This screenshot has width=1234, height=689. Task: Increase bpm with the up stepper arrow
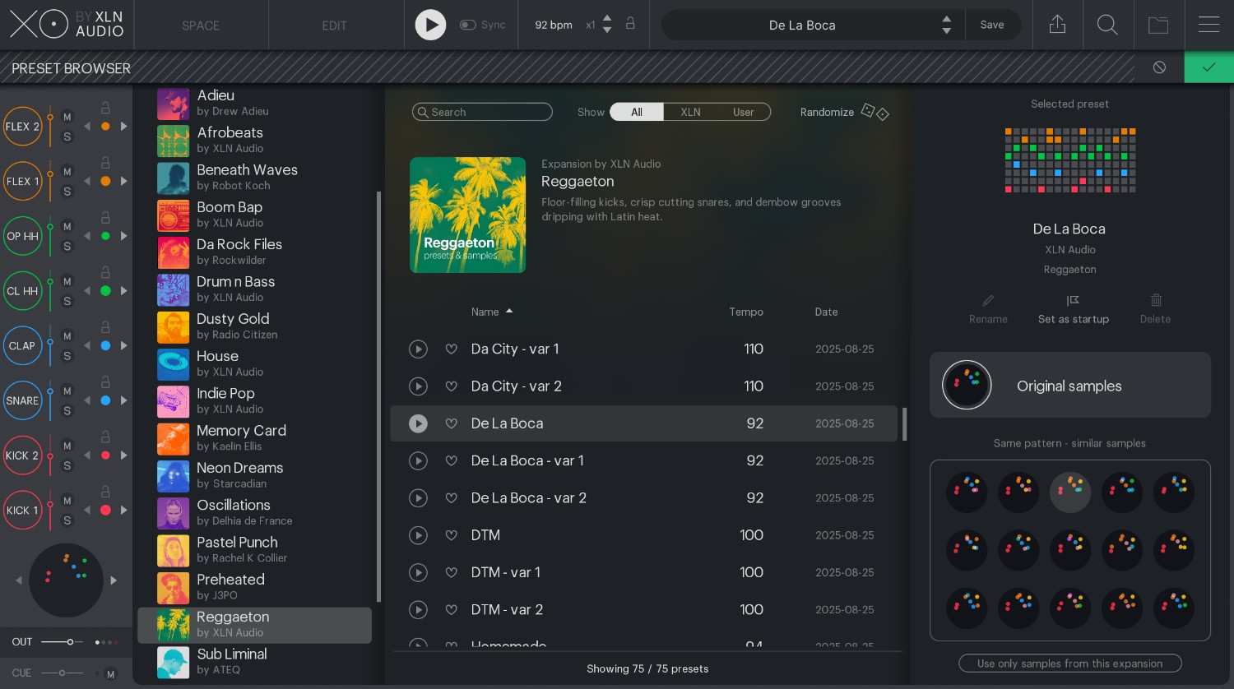[x=607, y=20]
